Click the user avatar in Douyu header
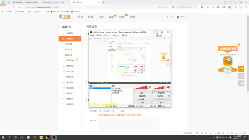The height and width of the screenshot is (140, 249). [178, 17]
